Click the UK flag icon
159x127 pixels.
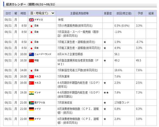pos(31,20)
